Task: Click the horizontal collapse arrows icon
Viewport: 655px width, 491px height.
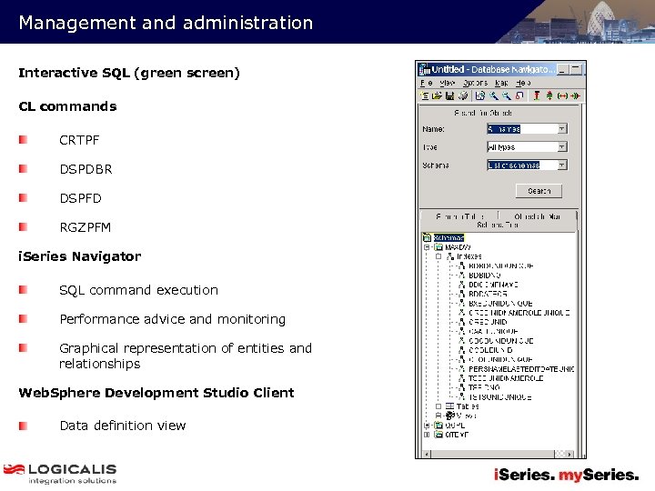Action: (x=576, y=96)
